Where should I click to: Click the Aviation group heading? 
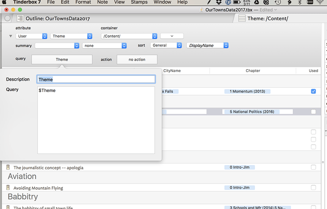22,176
